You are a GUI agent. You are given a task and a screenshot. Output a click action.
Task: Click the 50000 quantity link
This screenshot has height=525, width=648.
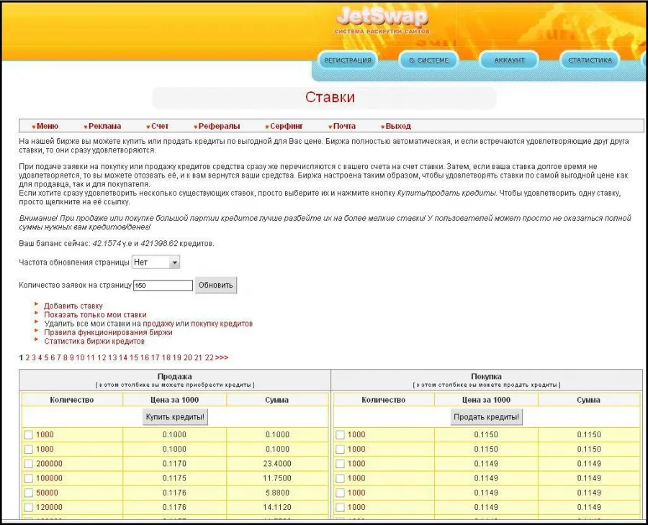[47, 493]
